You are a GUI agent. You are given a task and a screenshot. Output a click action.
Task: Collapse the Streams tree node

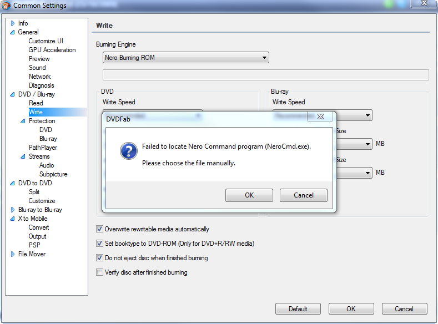(x=23, y=156)
